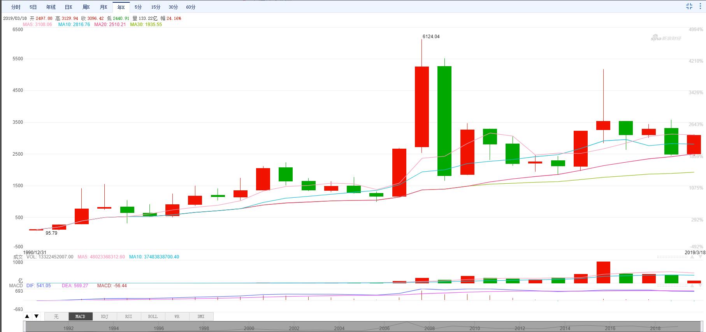
Task: Show the 周K weekly candlestick tab
Action: click(86, 7)
